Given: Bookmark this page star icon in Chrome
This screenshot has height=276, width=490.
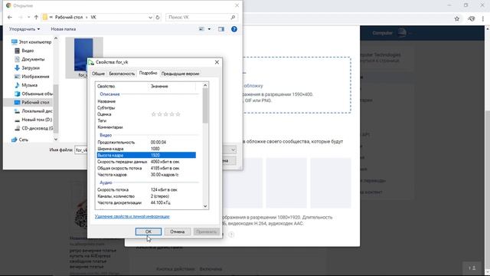Looking at the screenshot, I should (457, 18).
